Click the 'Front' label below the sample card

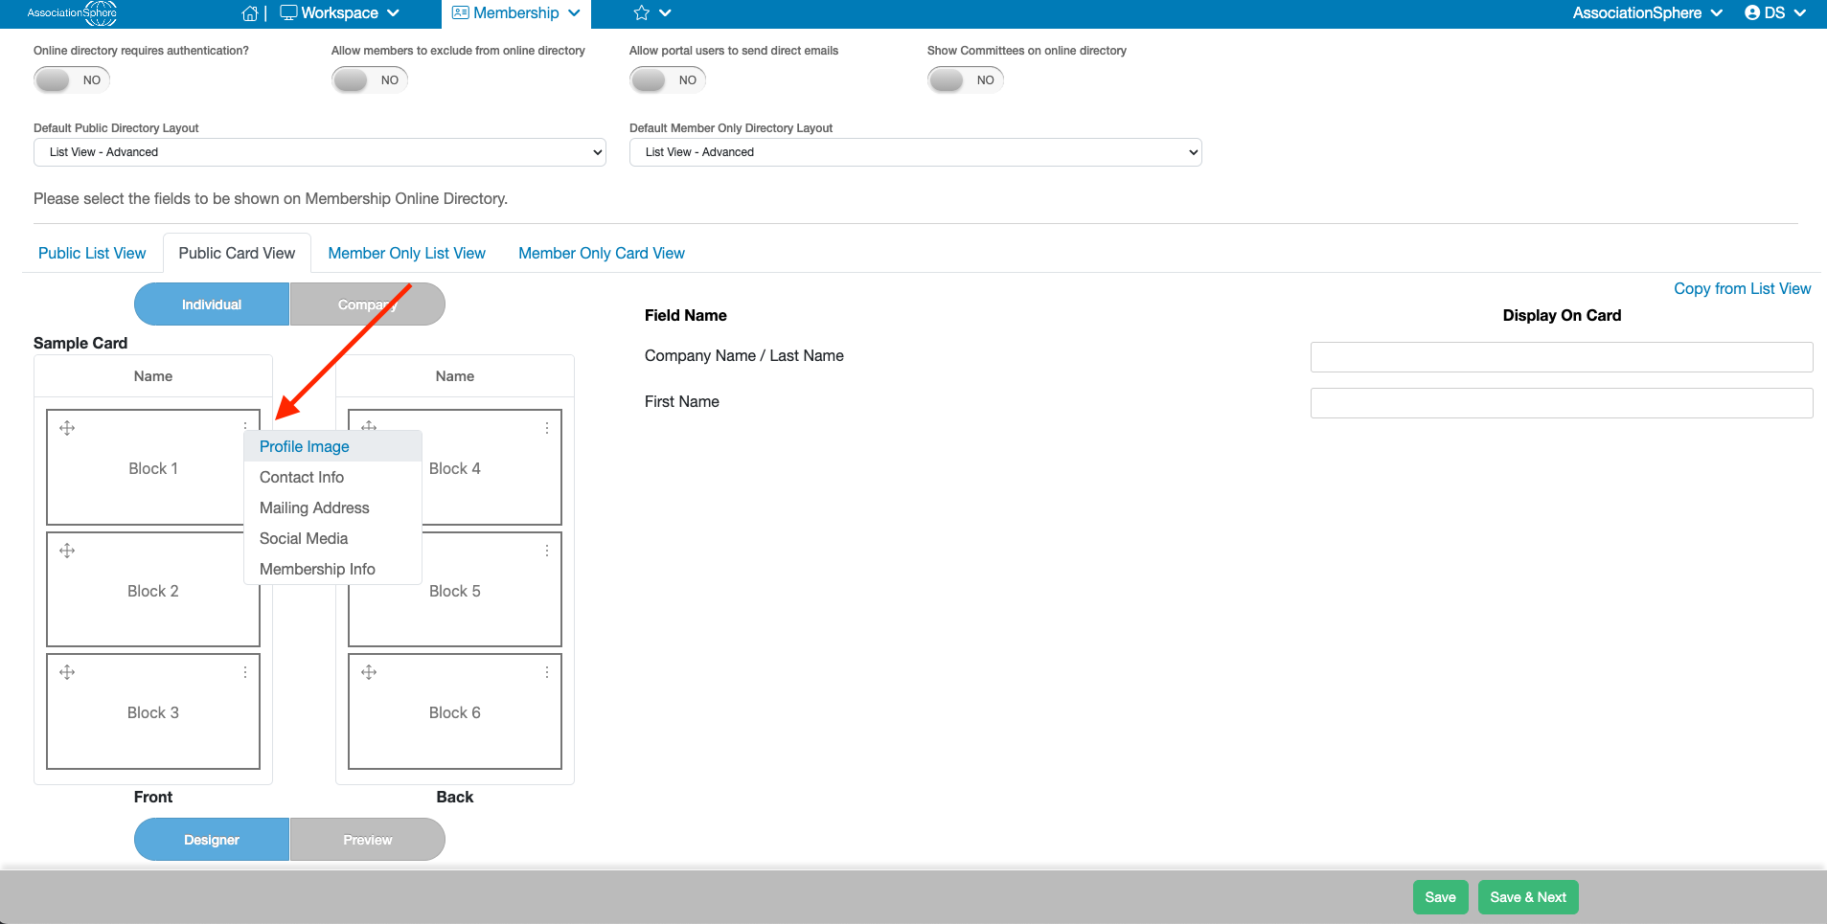pos(153,797)
